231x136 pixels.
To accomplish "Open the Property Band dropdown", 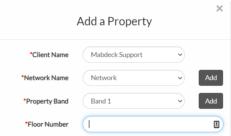I will pos(134,101).
